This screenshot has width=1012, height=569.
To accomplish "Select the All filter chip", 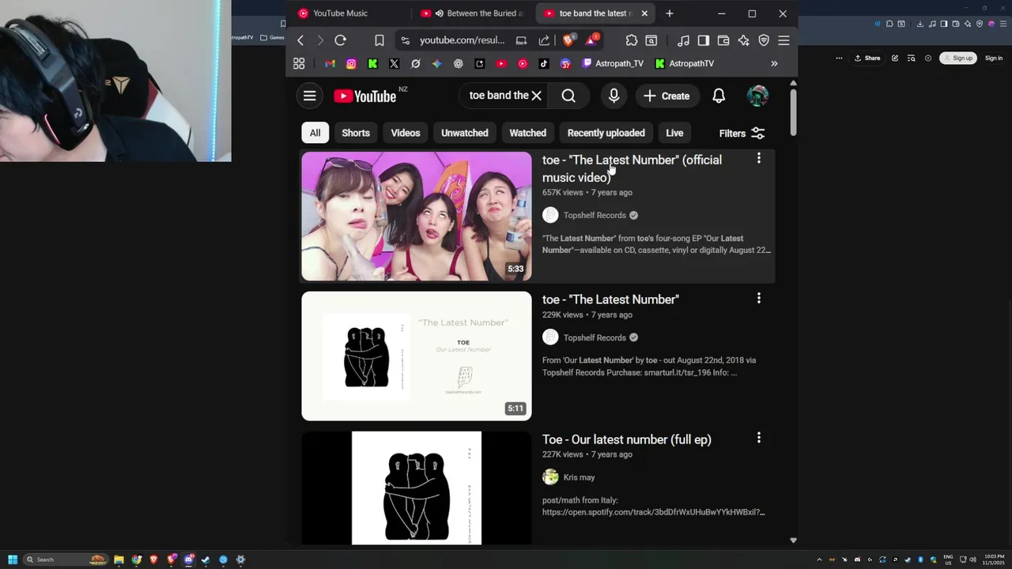I will pyautogui.click(x=315, y=133).
